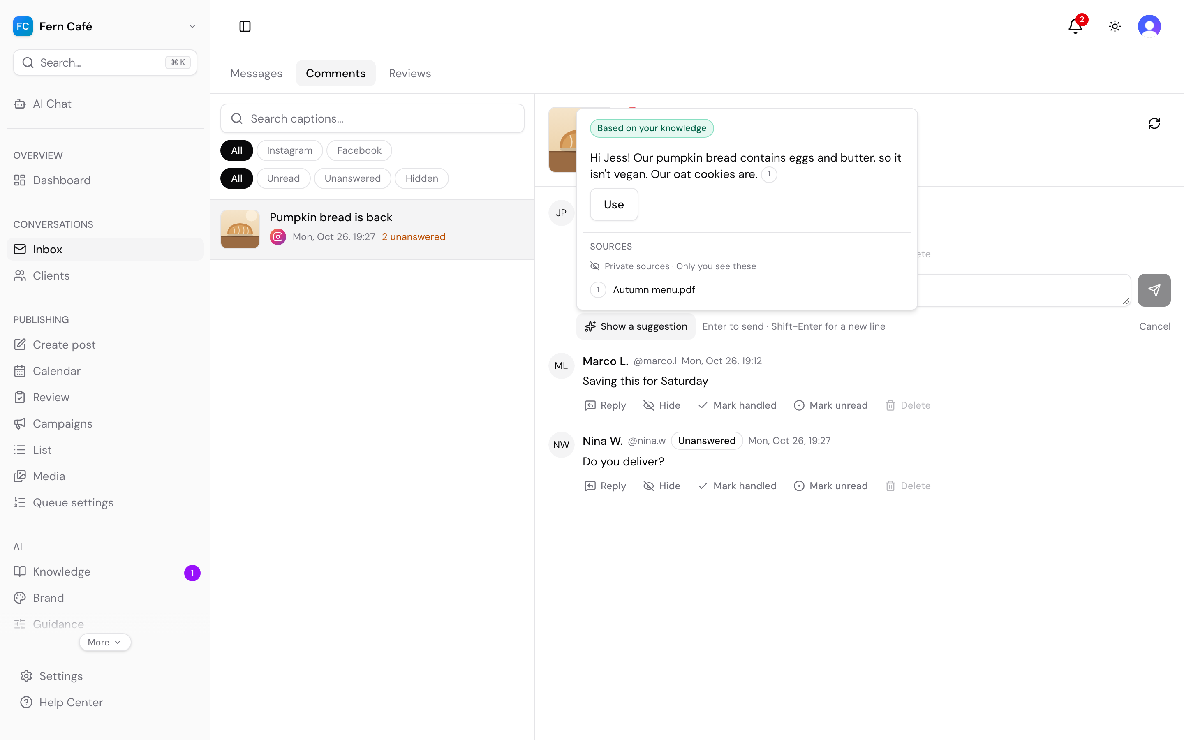Open Pumpkin bread is back post
Screen dimensions: 1184x740
[x=372, y=229]
